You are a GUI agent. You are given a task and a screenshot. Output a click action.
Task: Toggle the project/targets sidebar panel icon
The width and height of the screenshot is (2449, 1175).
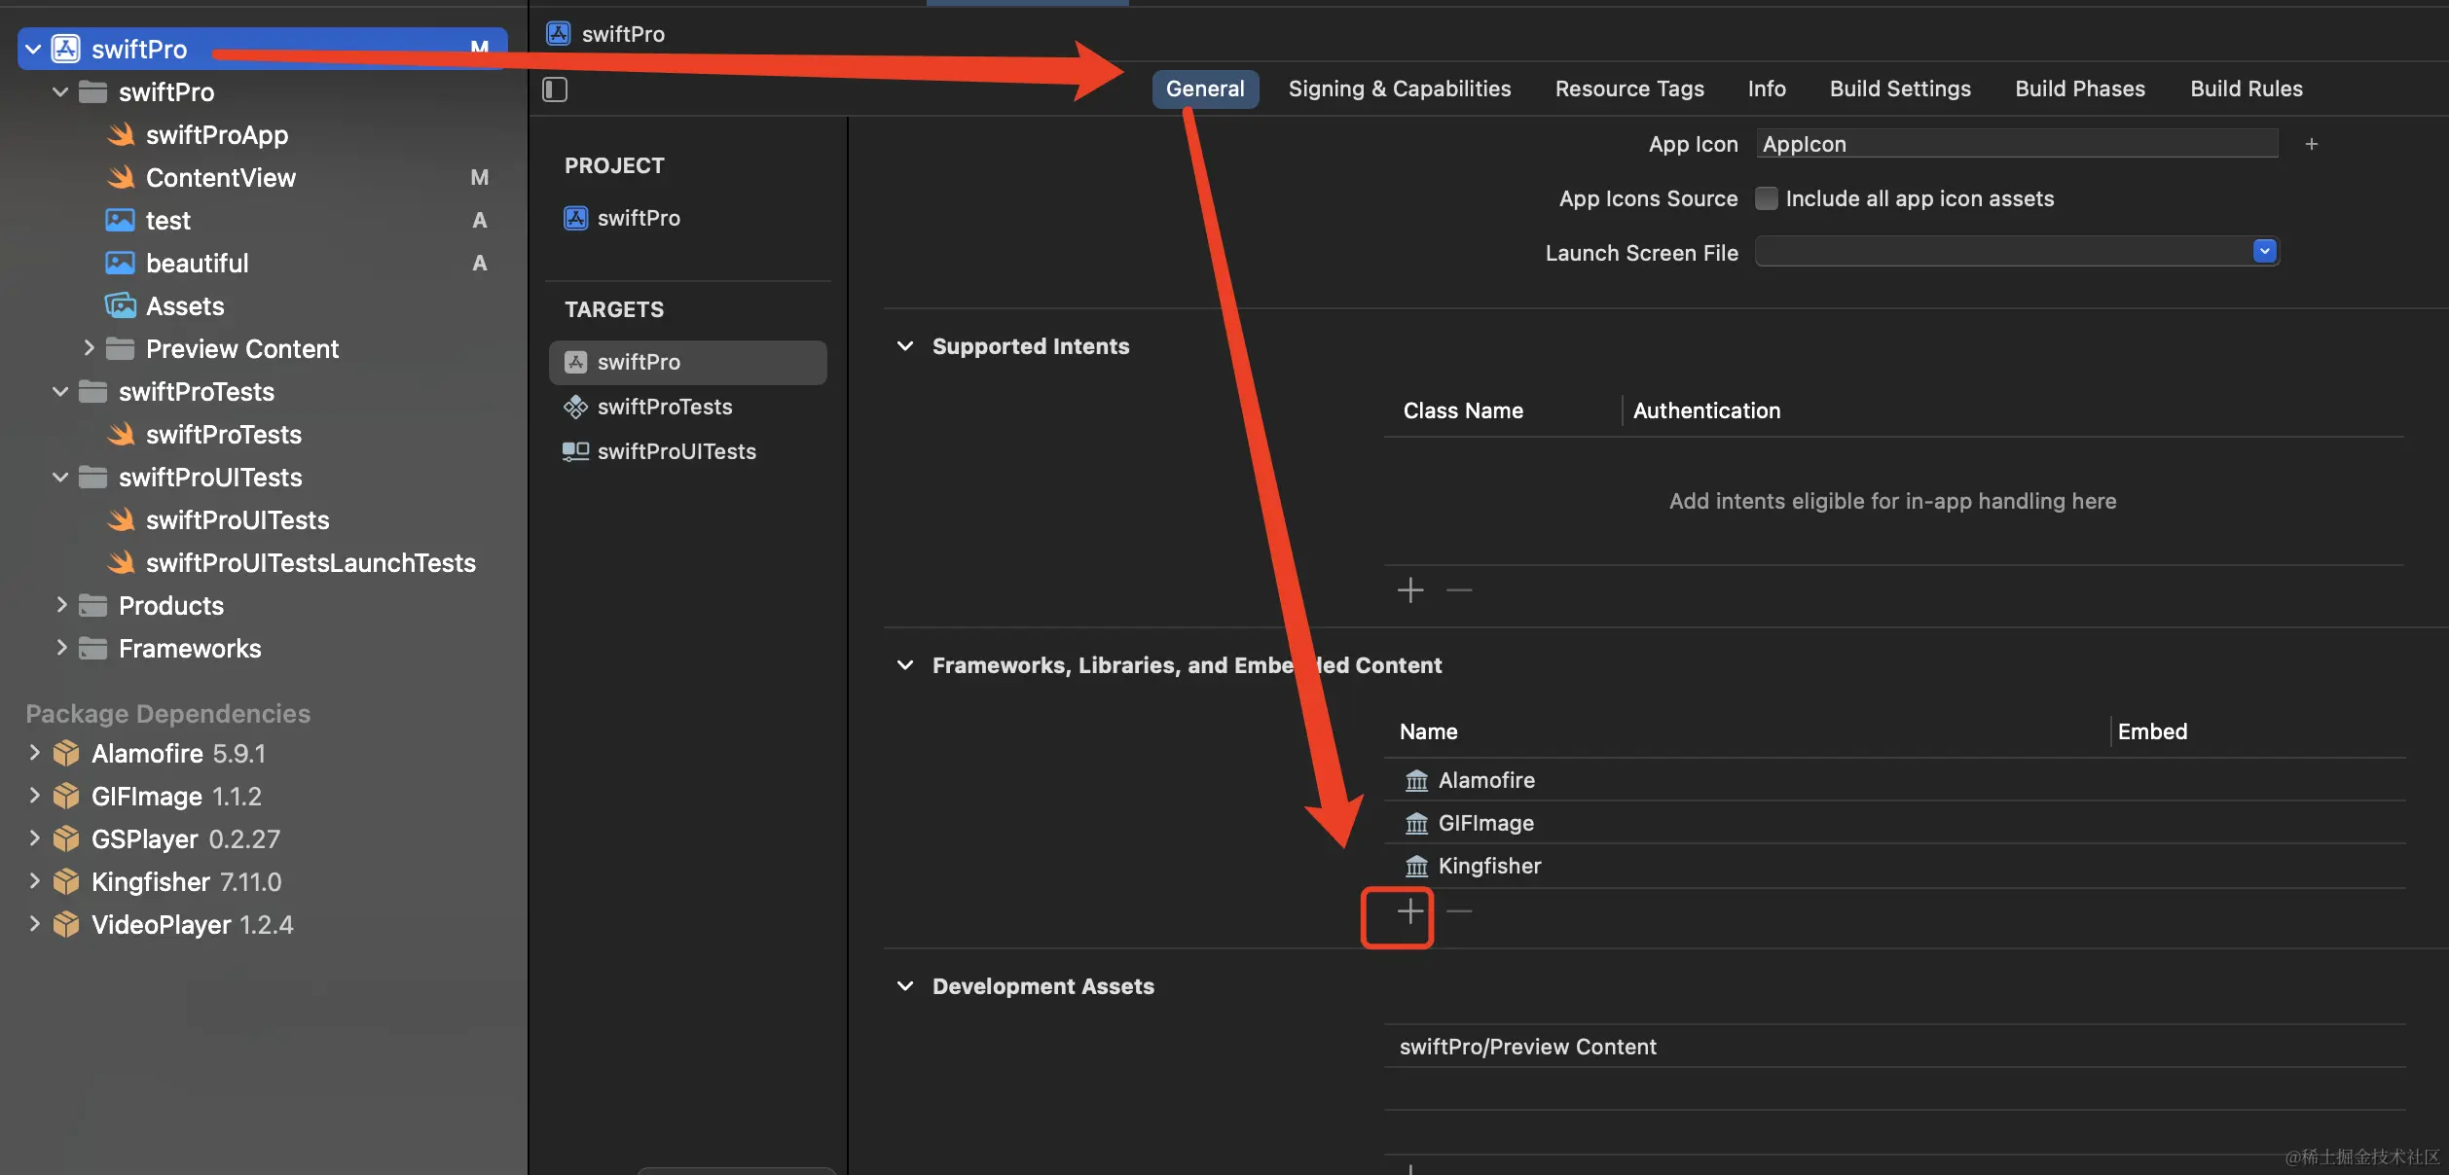pyautogui.click(x=555, y=89)
